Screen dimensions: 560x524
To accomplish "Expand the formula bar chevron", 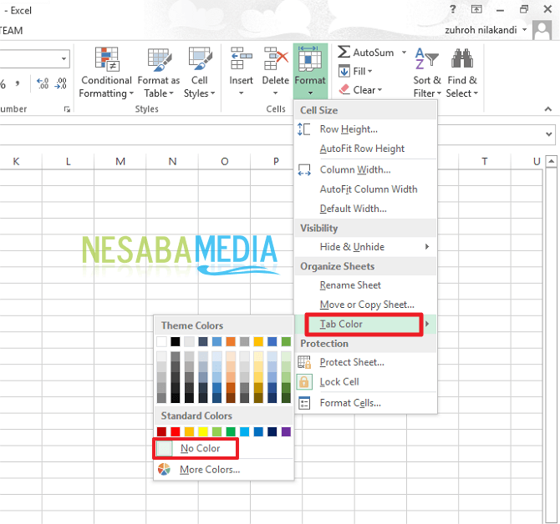I will click(549, 134).
